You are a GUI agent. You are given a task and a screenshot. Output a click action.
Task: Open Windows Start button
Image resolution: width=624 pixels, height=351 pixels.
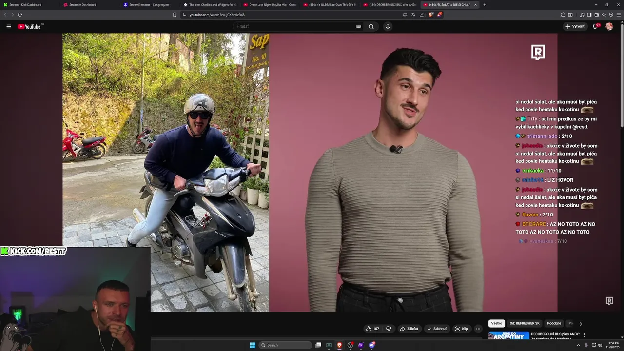[253, 345]
